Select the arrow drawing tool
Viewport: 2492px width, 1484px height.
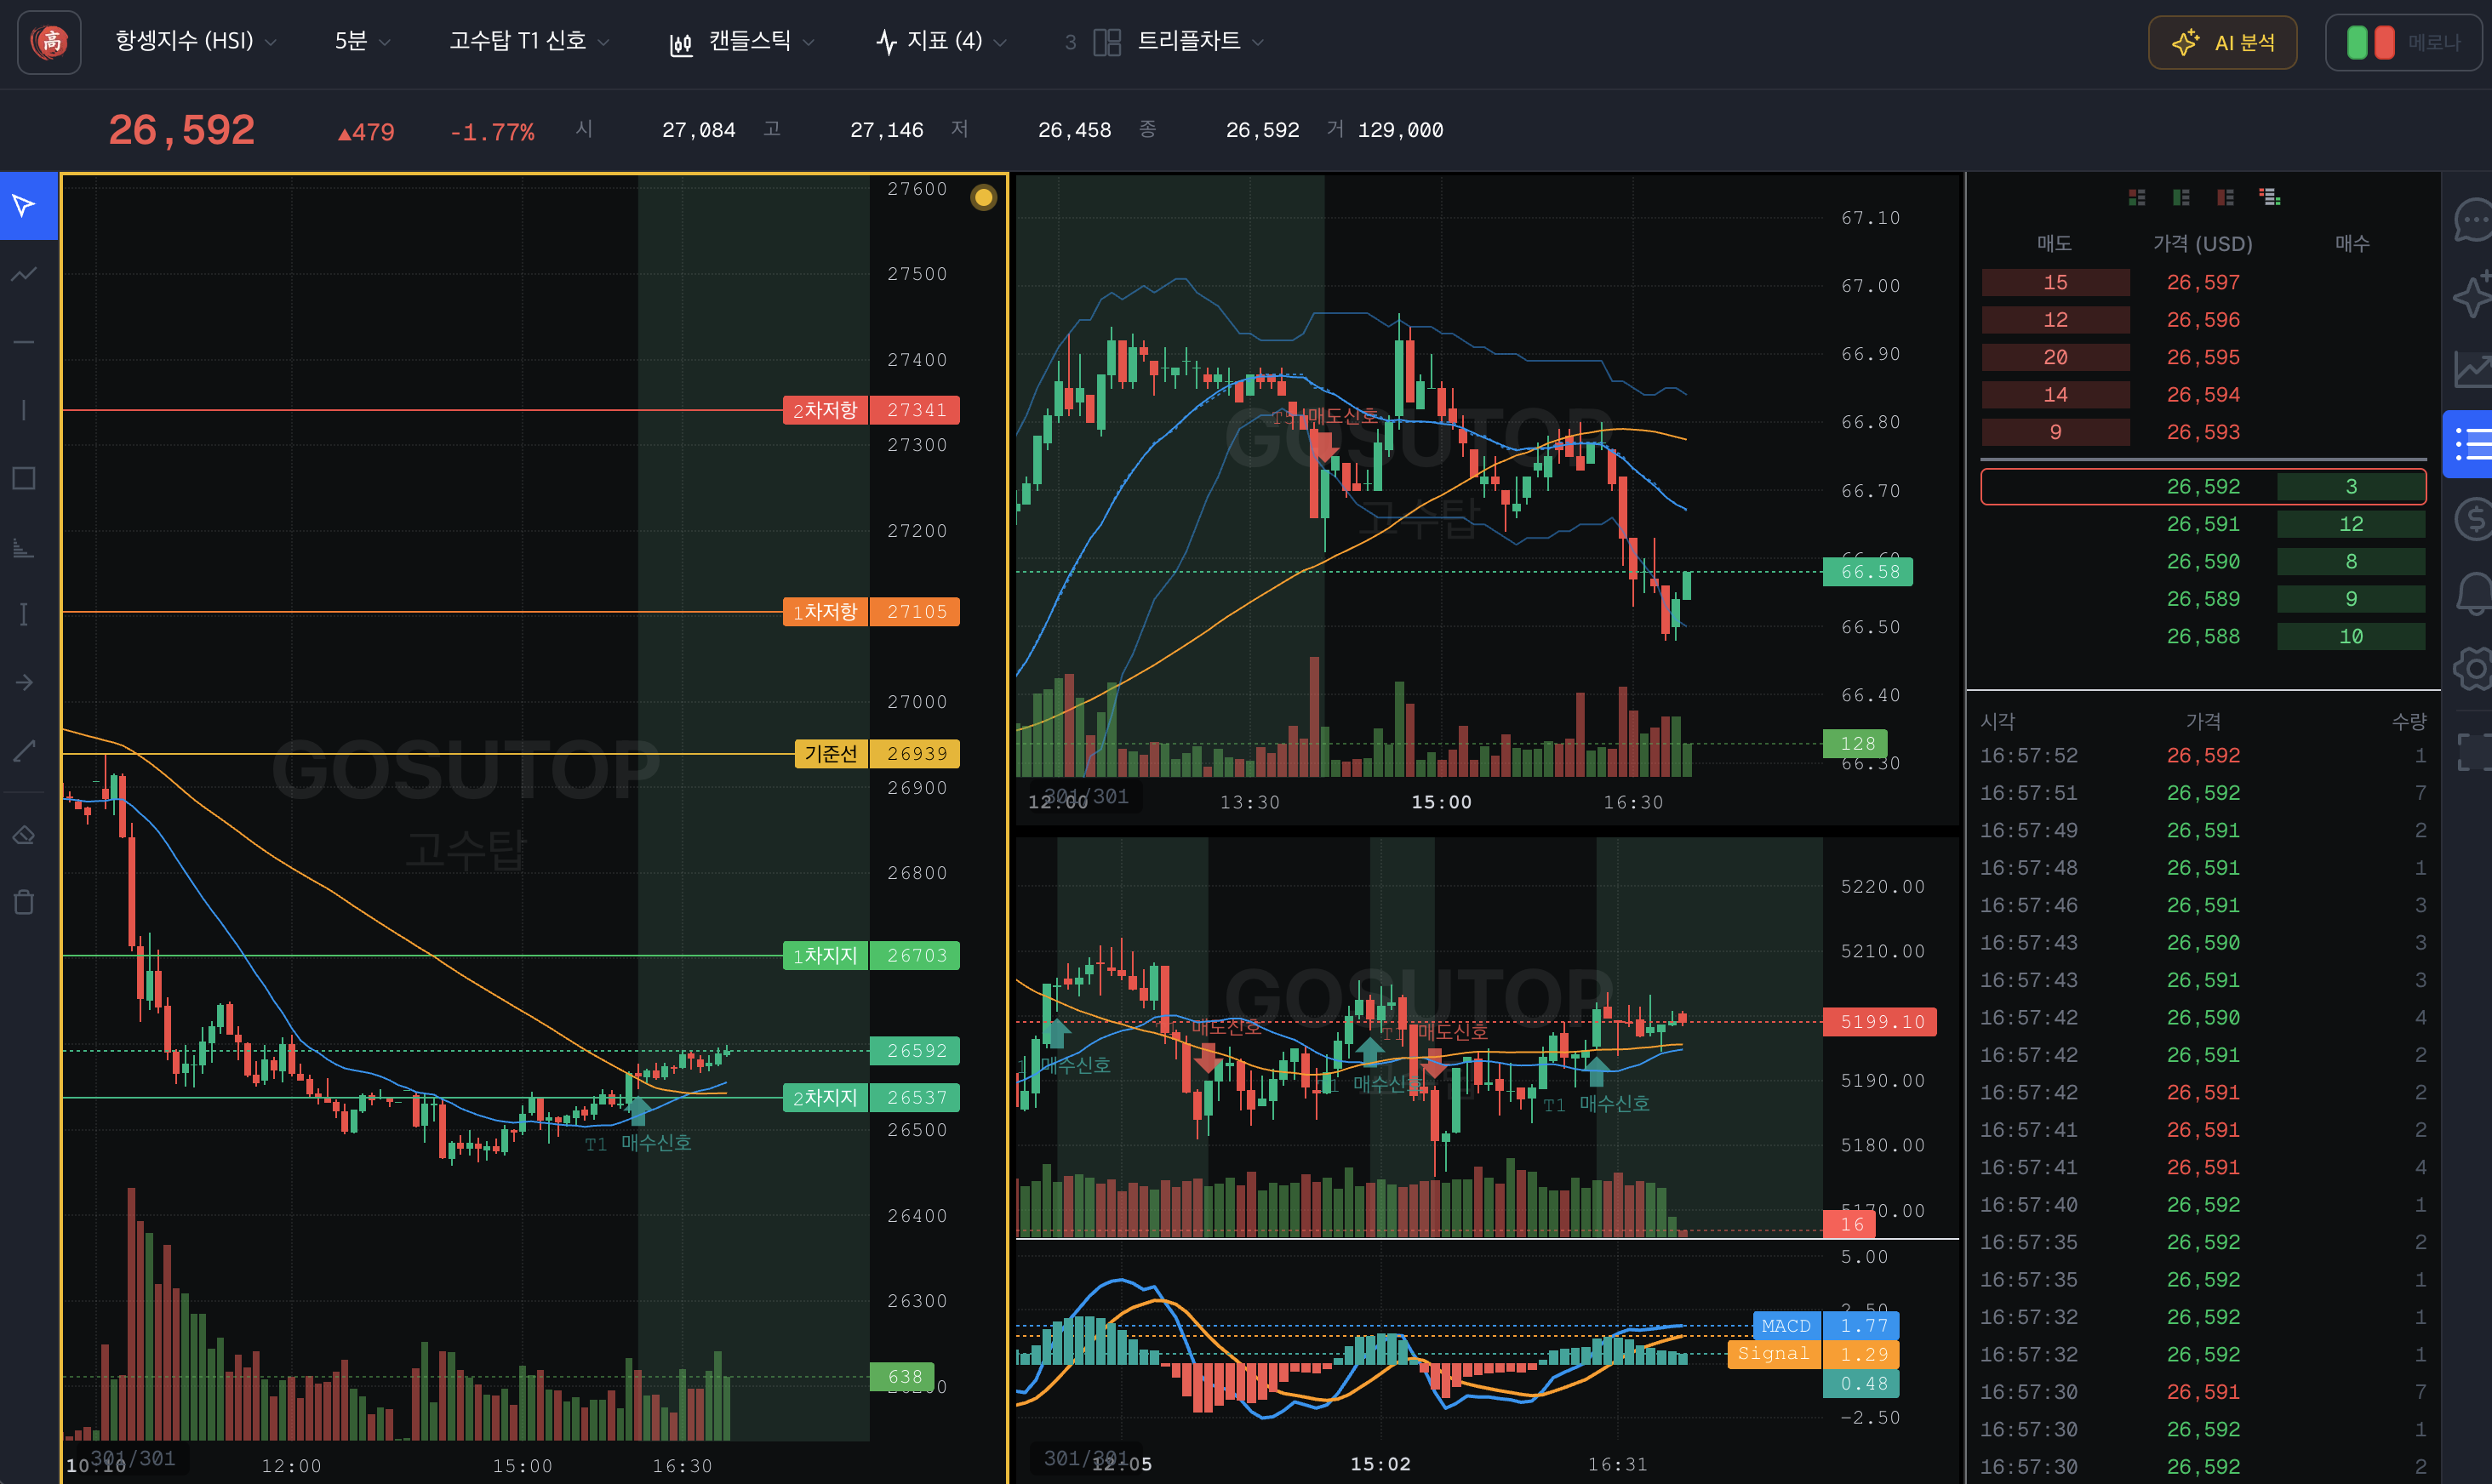tap(24, 682)
